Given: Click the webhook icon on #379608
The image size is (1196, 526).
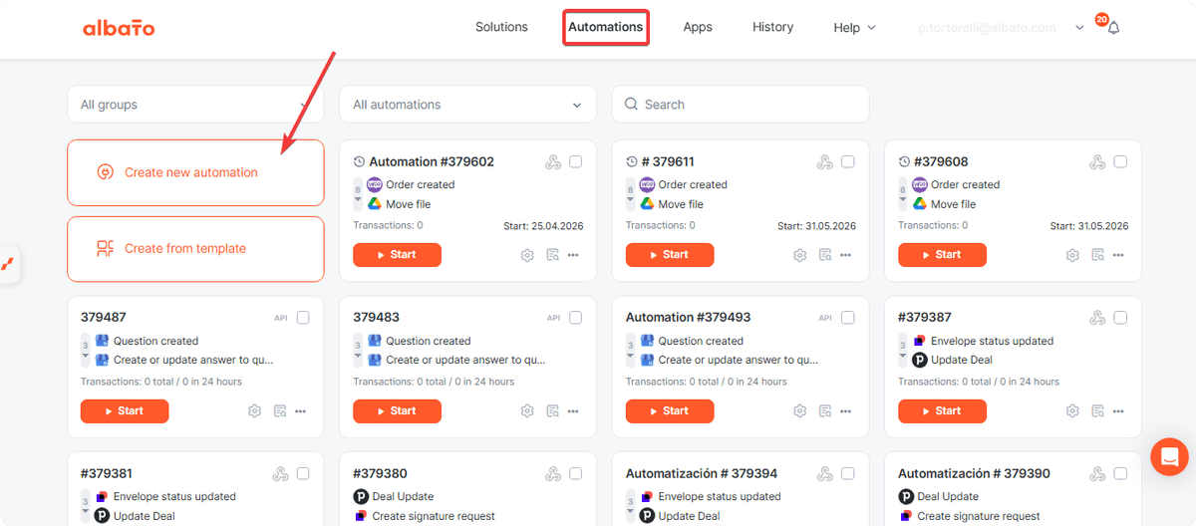Looking at the screenshot, I should (1097, 161).
